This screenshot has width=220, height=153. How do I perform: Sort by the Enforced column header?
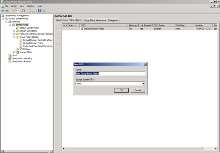[x=133, y=25]
